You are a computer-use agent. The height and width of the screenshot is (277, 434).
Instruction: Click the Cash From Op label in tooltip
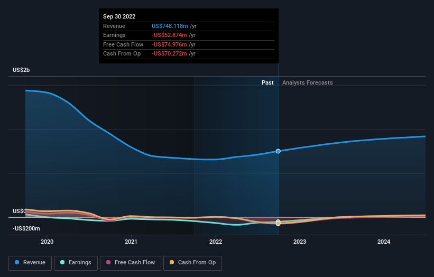coord(122,54)
